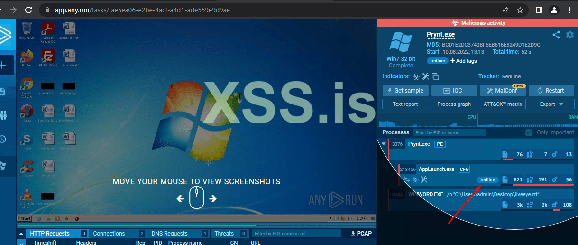The height and width of the screenshot is (245, 578).
Task: Click the browser share page icon
Action: coord(505,9)
